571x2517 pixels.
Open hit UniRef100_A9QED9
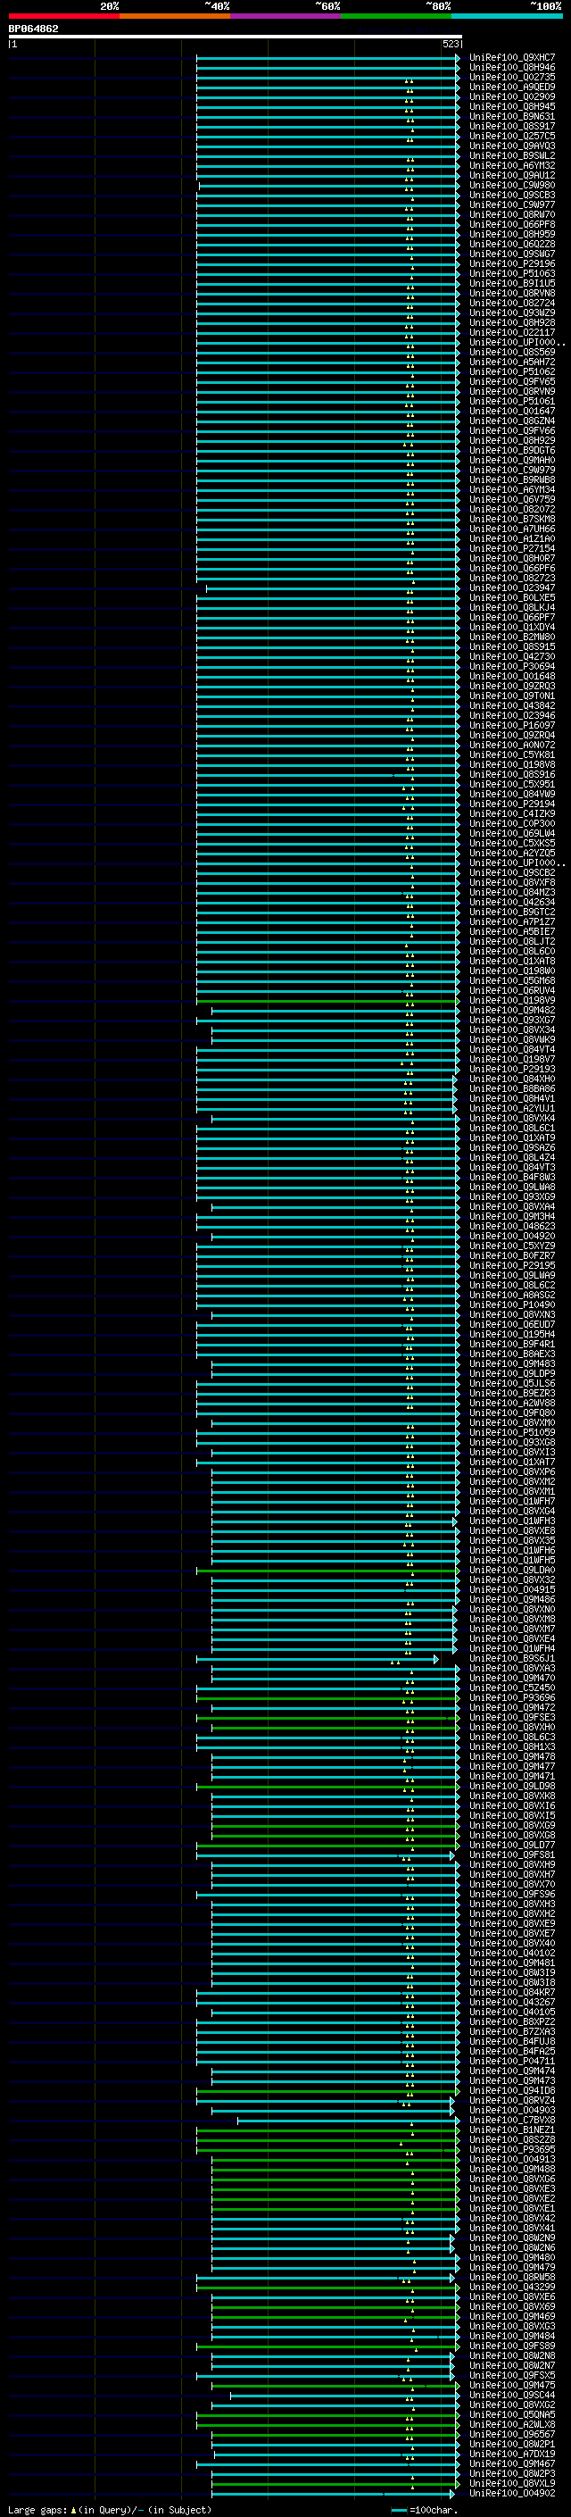coord(511,87)
